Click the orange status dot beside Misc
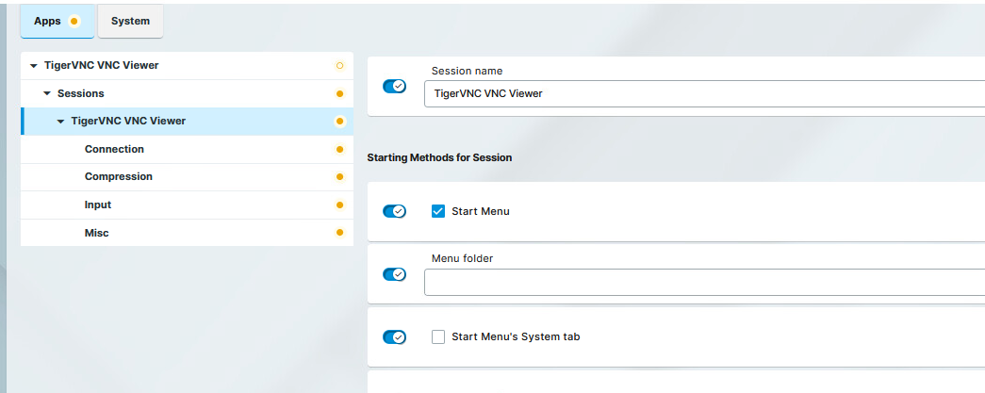 click(339, 233)
